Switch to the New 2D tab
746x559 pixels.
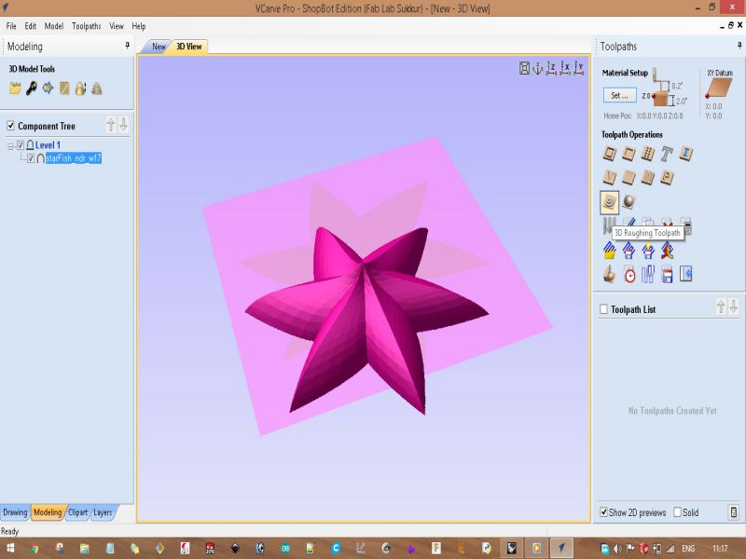(x=159, y=47)
